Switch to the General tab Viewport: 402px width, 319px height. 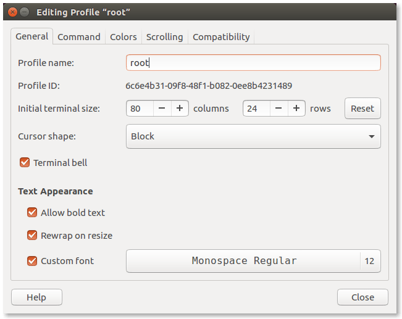(x=31, y=36)
